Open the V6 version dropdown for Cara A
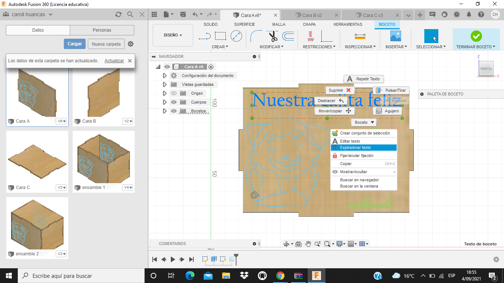Viewport: 504px width, 283px height. click(61, 121)
